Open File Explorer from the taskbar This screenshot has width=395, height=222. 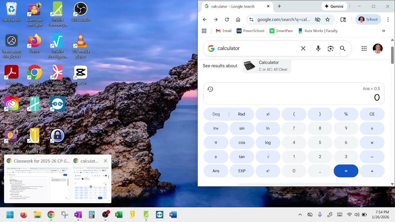tap(37, 215)
